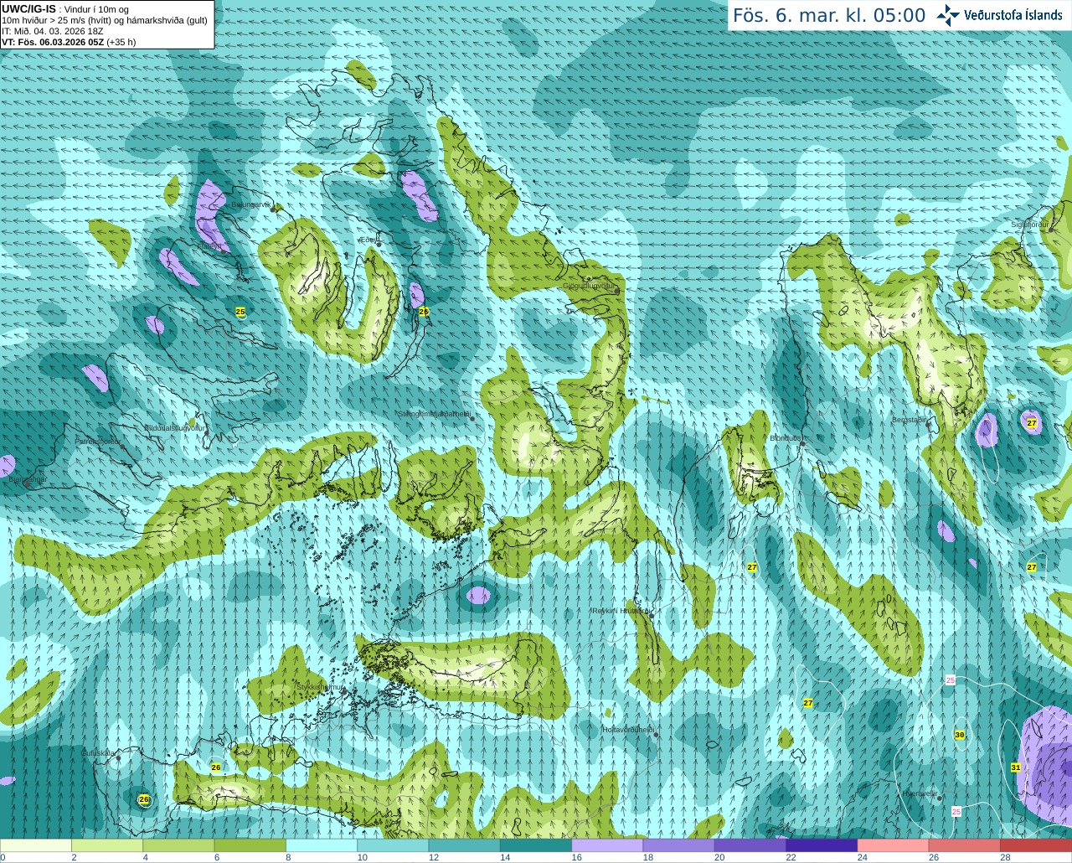Click the Flateyri station label
The width and height of the screenshot is (1072, 863).
click(x=211, y=246)
